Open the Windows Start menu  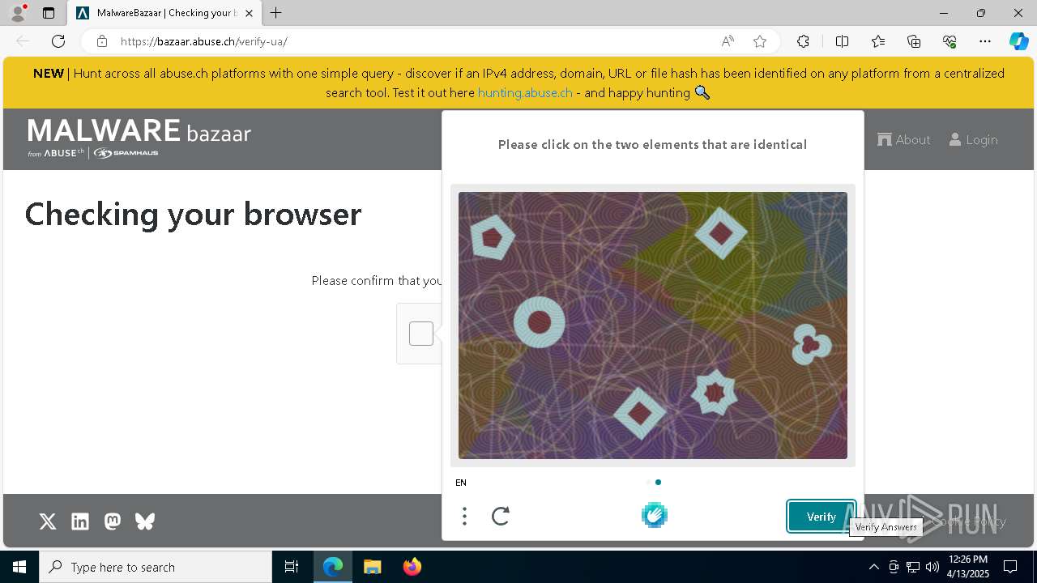click(x=19, y=567)
